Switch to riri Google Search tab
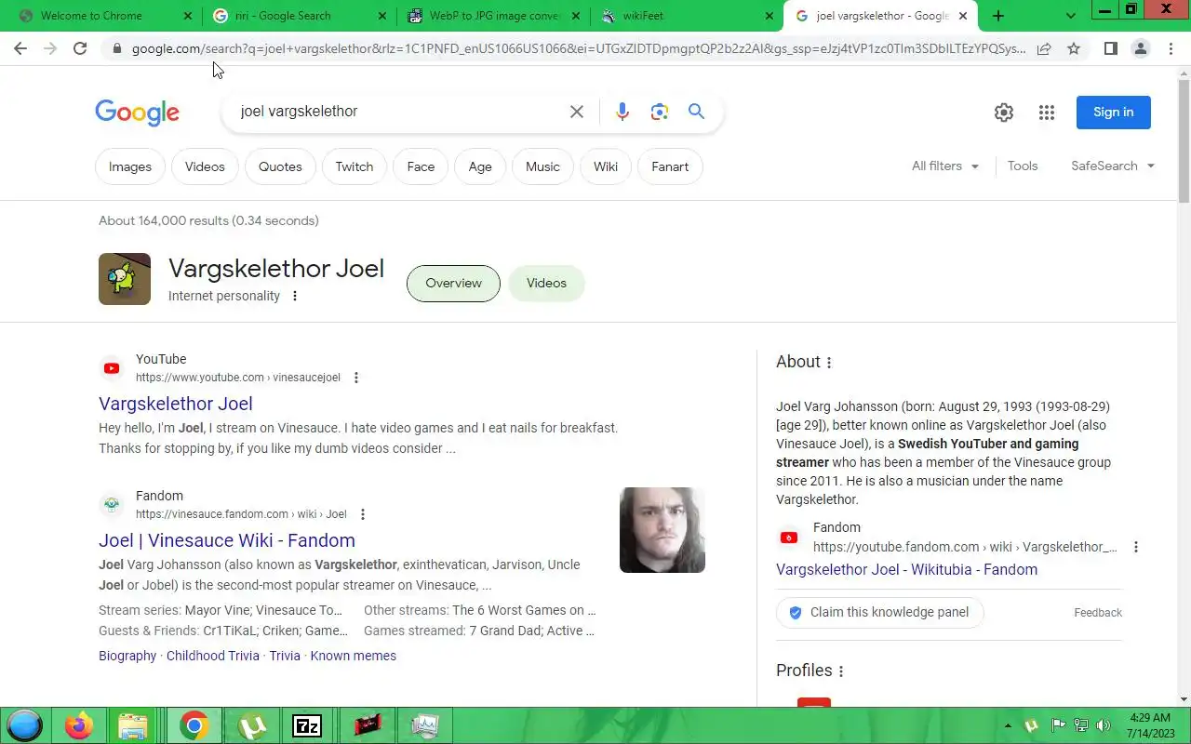 coord(283,16)
